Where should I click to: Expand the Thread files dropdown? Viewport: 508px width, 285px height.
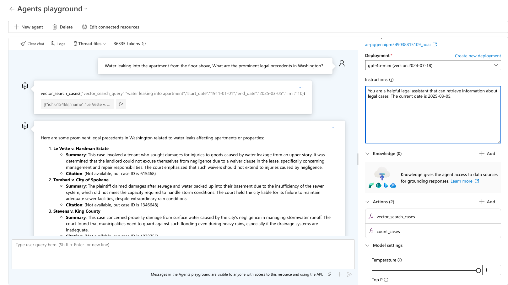tap(105, 44)
